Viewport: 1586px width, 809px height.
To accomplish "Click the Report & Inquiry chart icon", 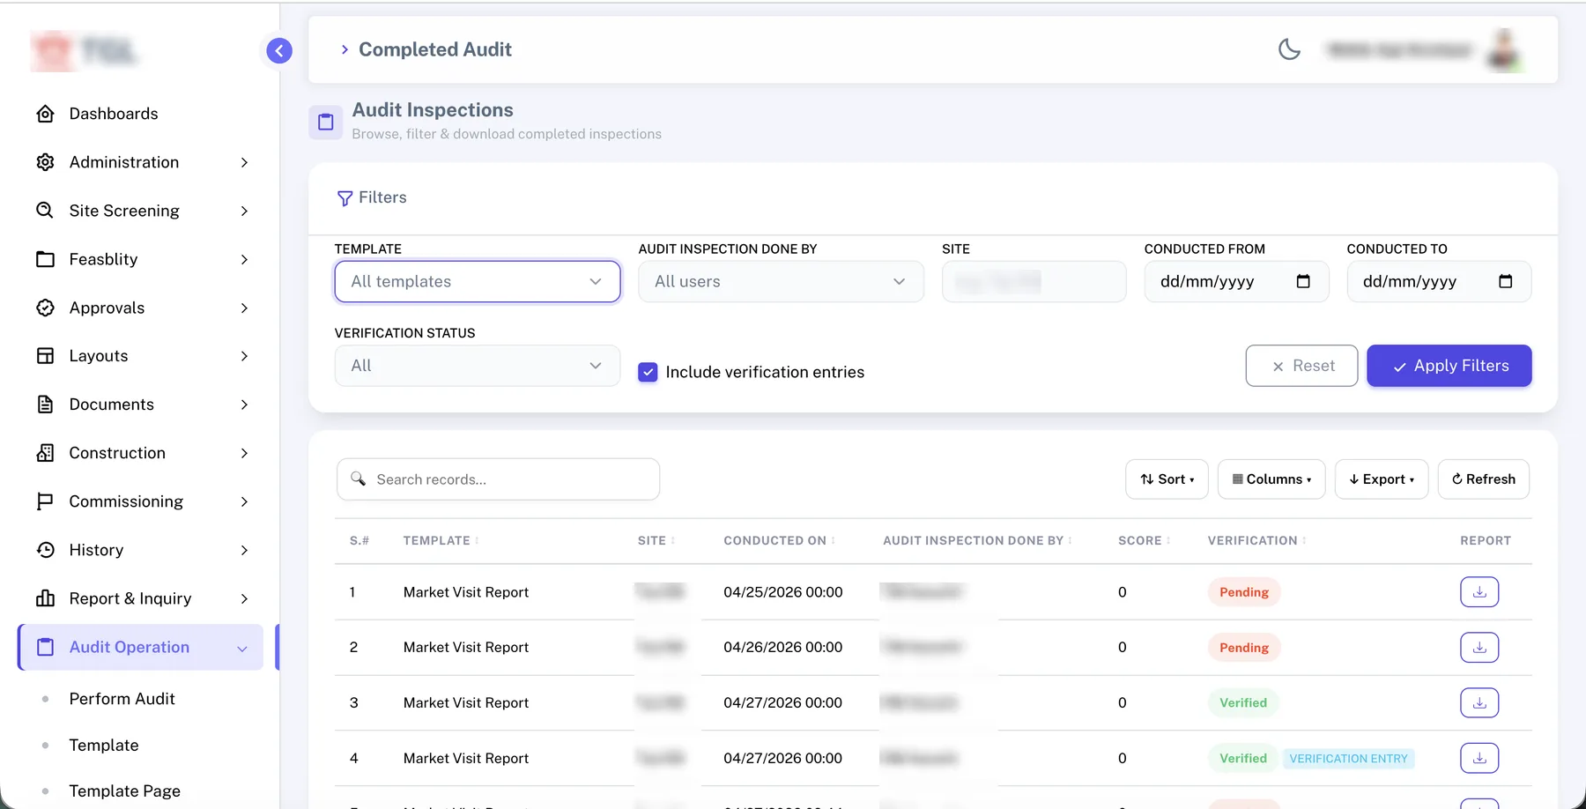I will tap(45, 598).
